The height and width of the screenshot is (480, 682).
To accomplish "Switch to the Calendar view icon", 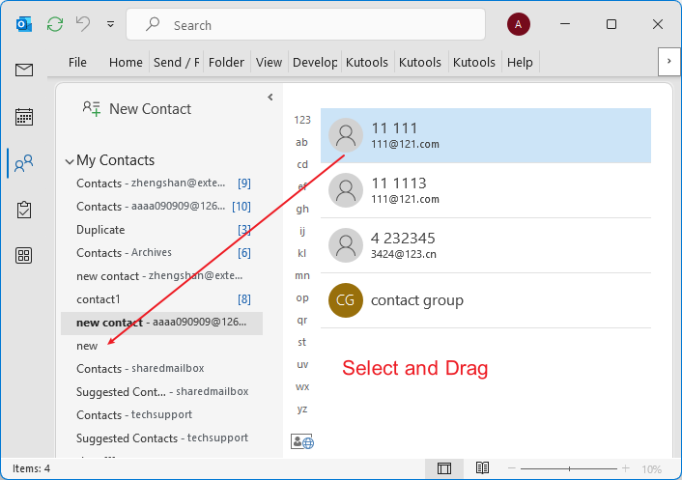I will (x=24, y=117).
